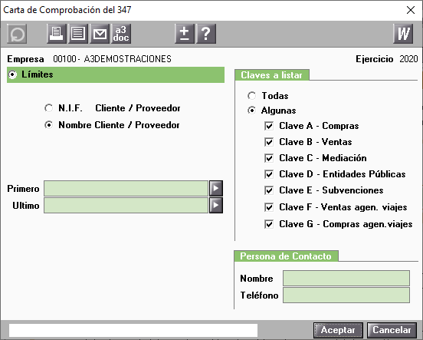Select the Todas radio button
Screen dimensions: 423x340
coord(251,96)
